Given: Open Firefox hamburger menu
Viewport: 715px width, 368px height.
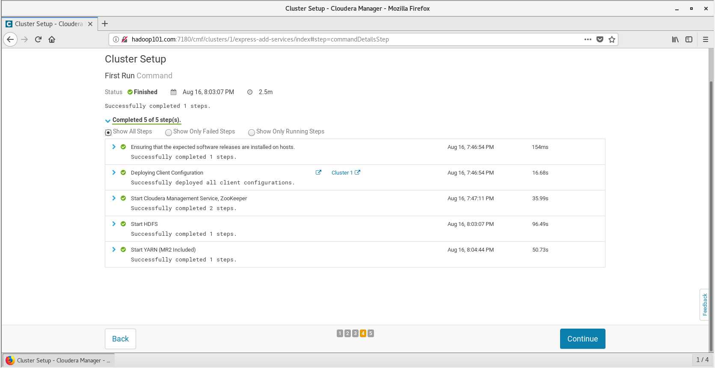Looking at the screenshot, I should tap(706, 39).
